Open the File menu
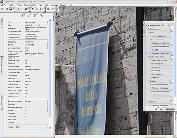 [5, 5]
